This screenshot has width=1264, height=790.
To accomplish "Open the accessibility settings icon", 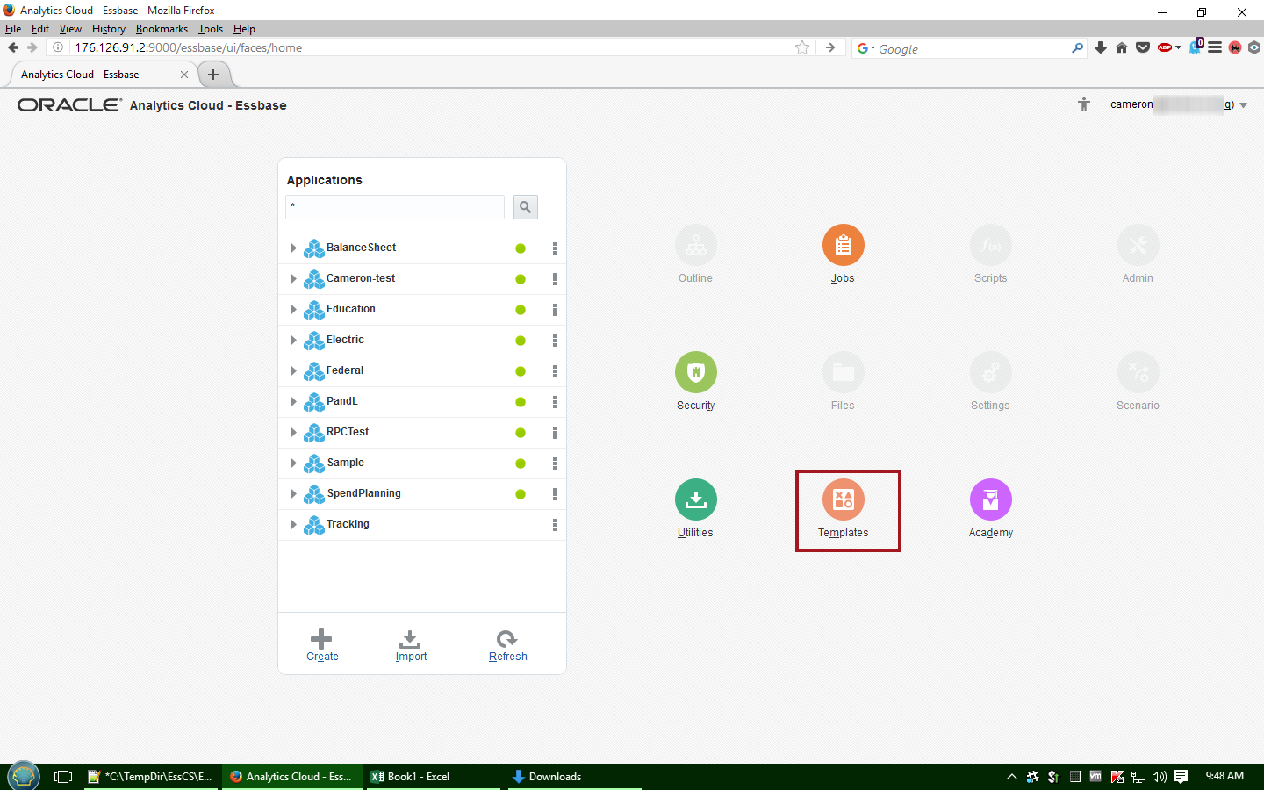I will tap(1084, 104).
